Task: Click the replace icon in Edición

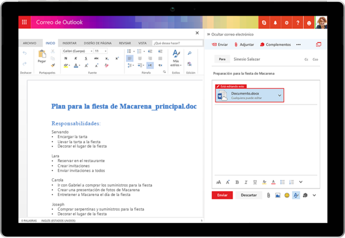Action: click(x=190, y=64)
